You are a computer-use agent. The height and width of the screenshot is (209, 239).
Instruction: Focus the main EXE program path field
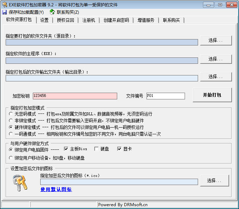click(102, 61)
